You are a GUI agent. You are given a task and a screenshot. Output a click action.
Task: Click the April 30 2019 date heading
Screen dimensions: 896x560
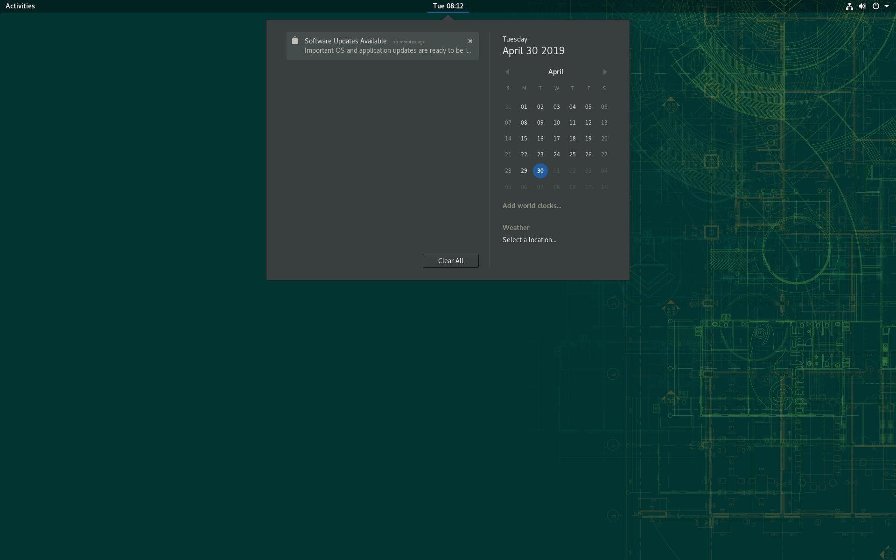pos(533,51)
